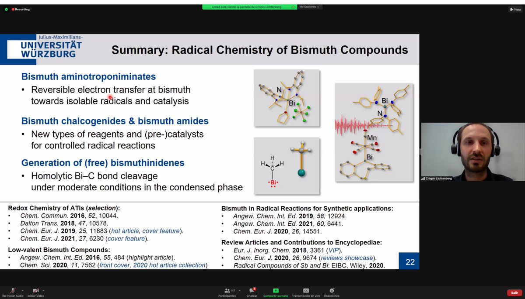Screen dimensions: 525x299
Task: Expand participants options arrow
Action: pyautogui.click(x=239, y=290)
